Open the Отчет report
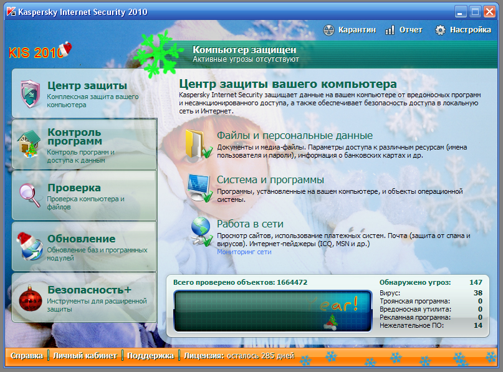 click(403, 30)
